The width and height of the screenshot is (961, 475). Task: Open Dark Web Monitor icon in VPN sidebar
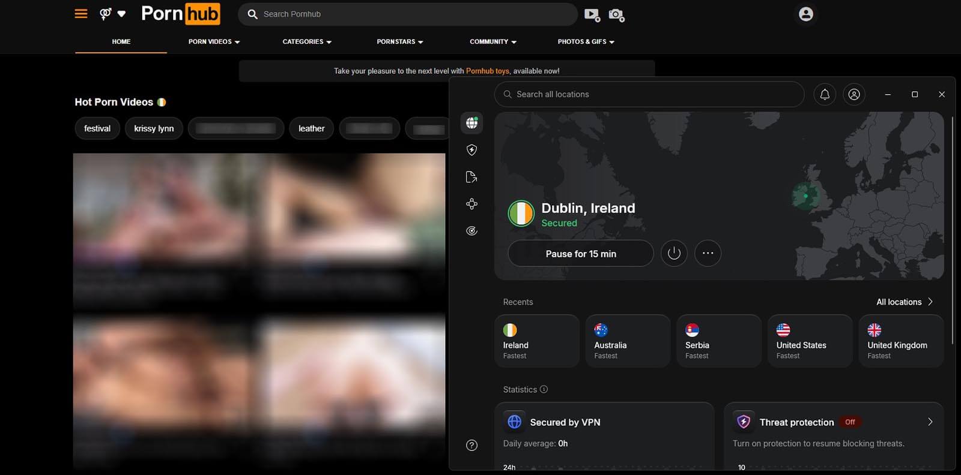[x=472, y=231]
